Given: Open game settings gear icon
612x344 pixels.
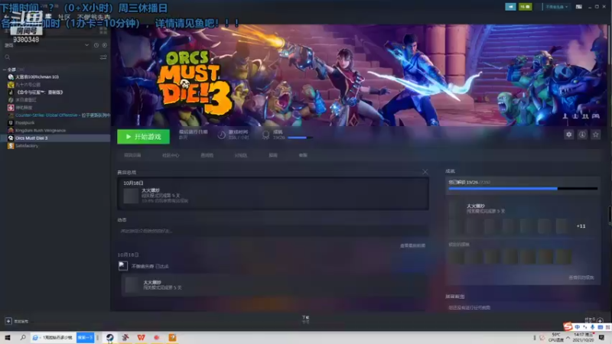Looking at the screenshot, I should (x=568, y=135).
